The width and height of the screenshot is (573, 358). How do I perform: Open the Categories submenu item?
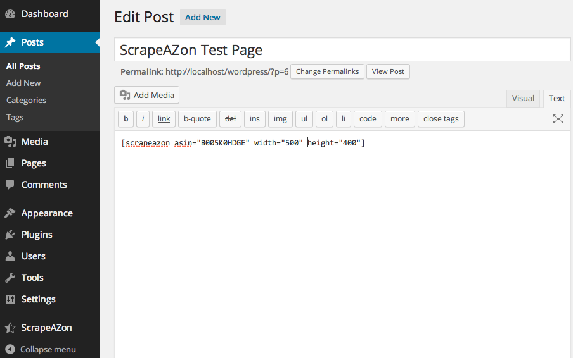tap(27, 101)
